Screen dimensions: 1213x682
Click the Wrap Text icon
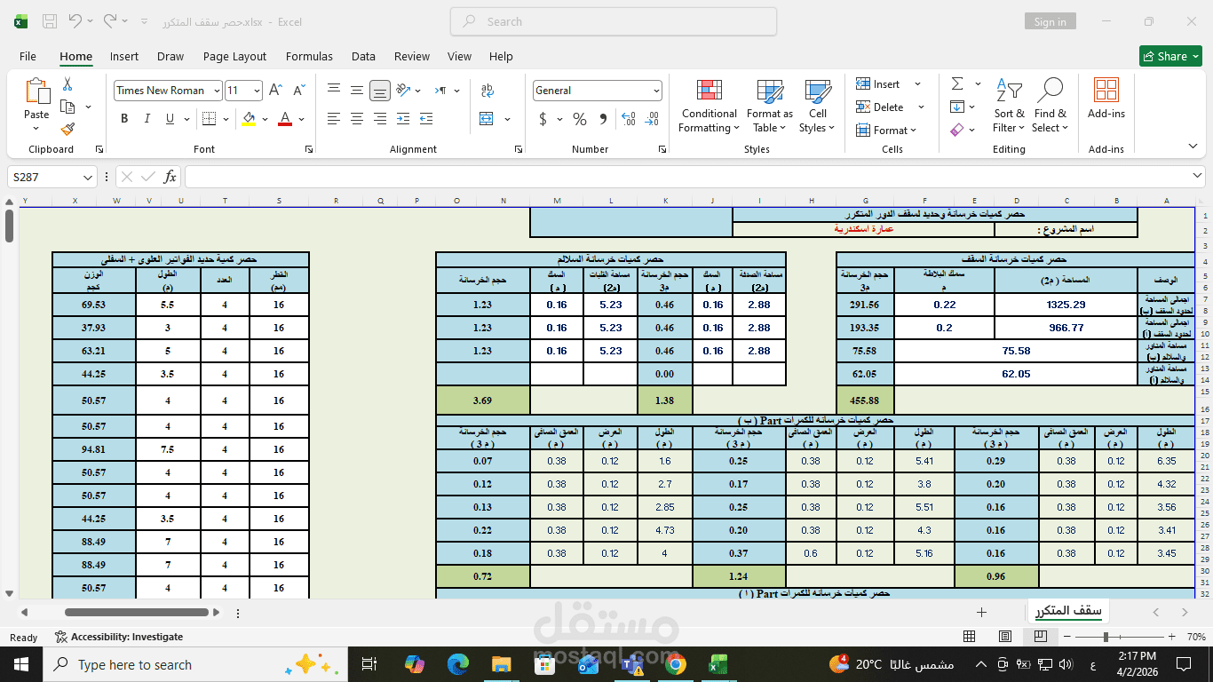pyautogui.click(x=487, y=90)
